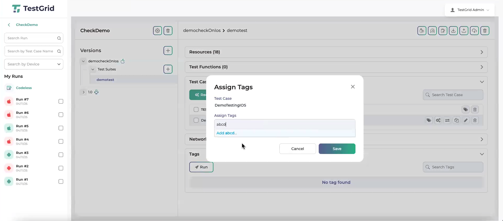
Task: Delete trash icon on DemoTestingIOS row
Action: click(475, 120)
